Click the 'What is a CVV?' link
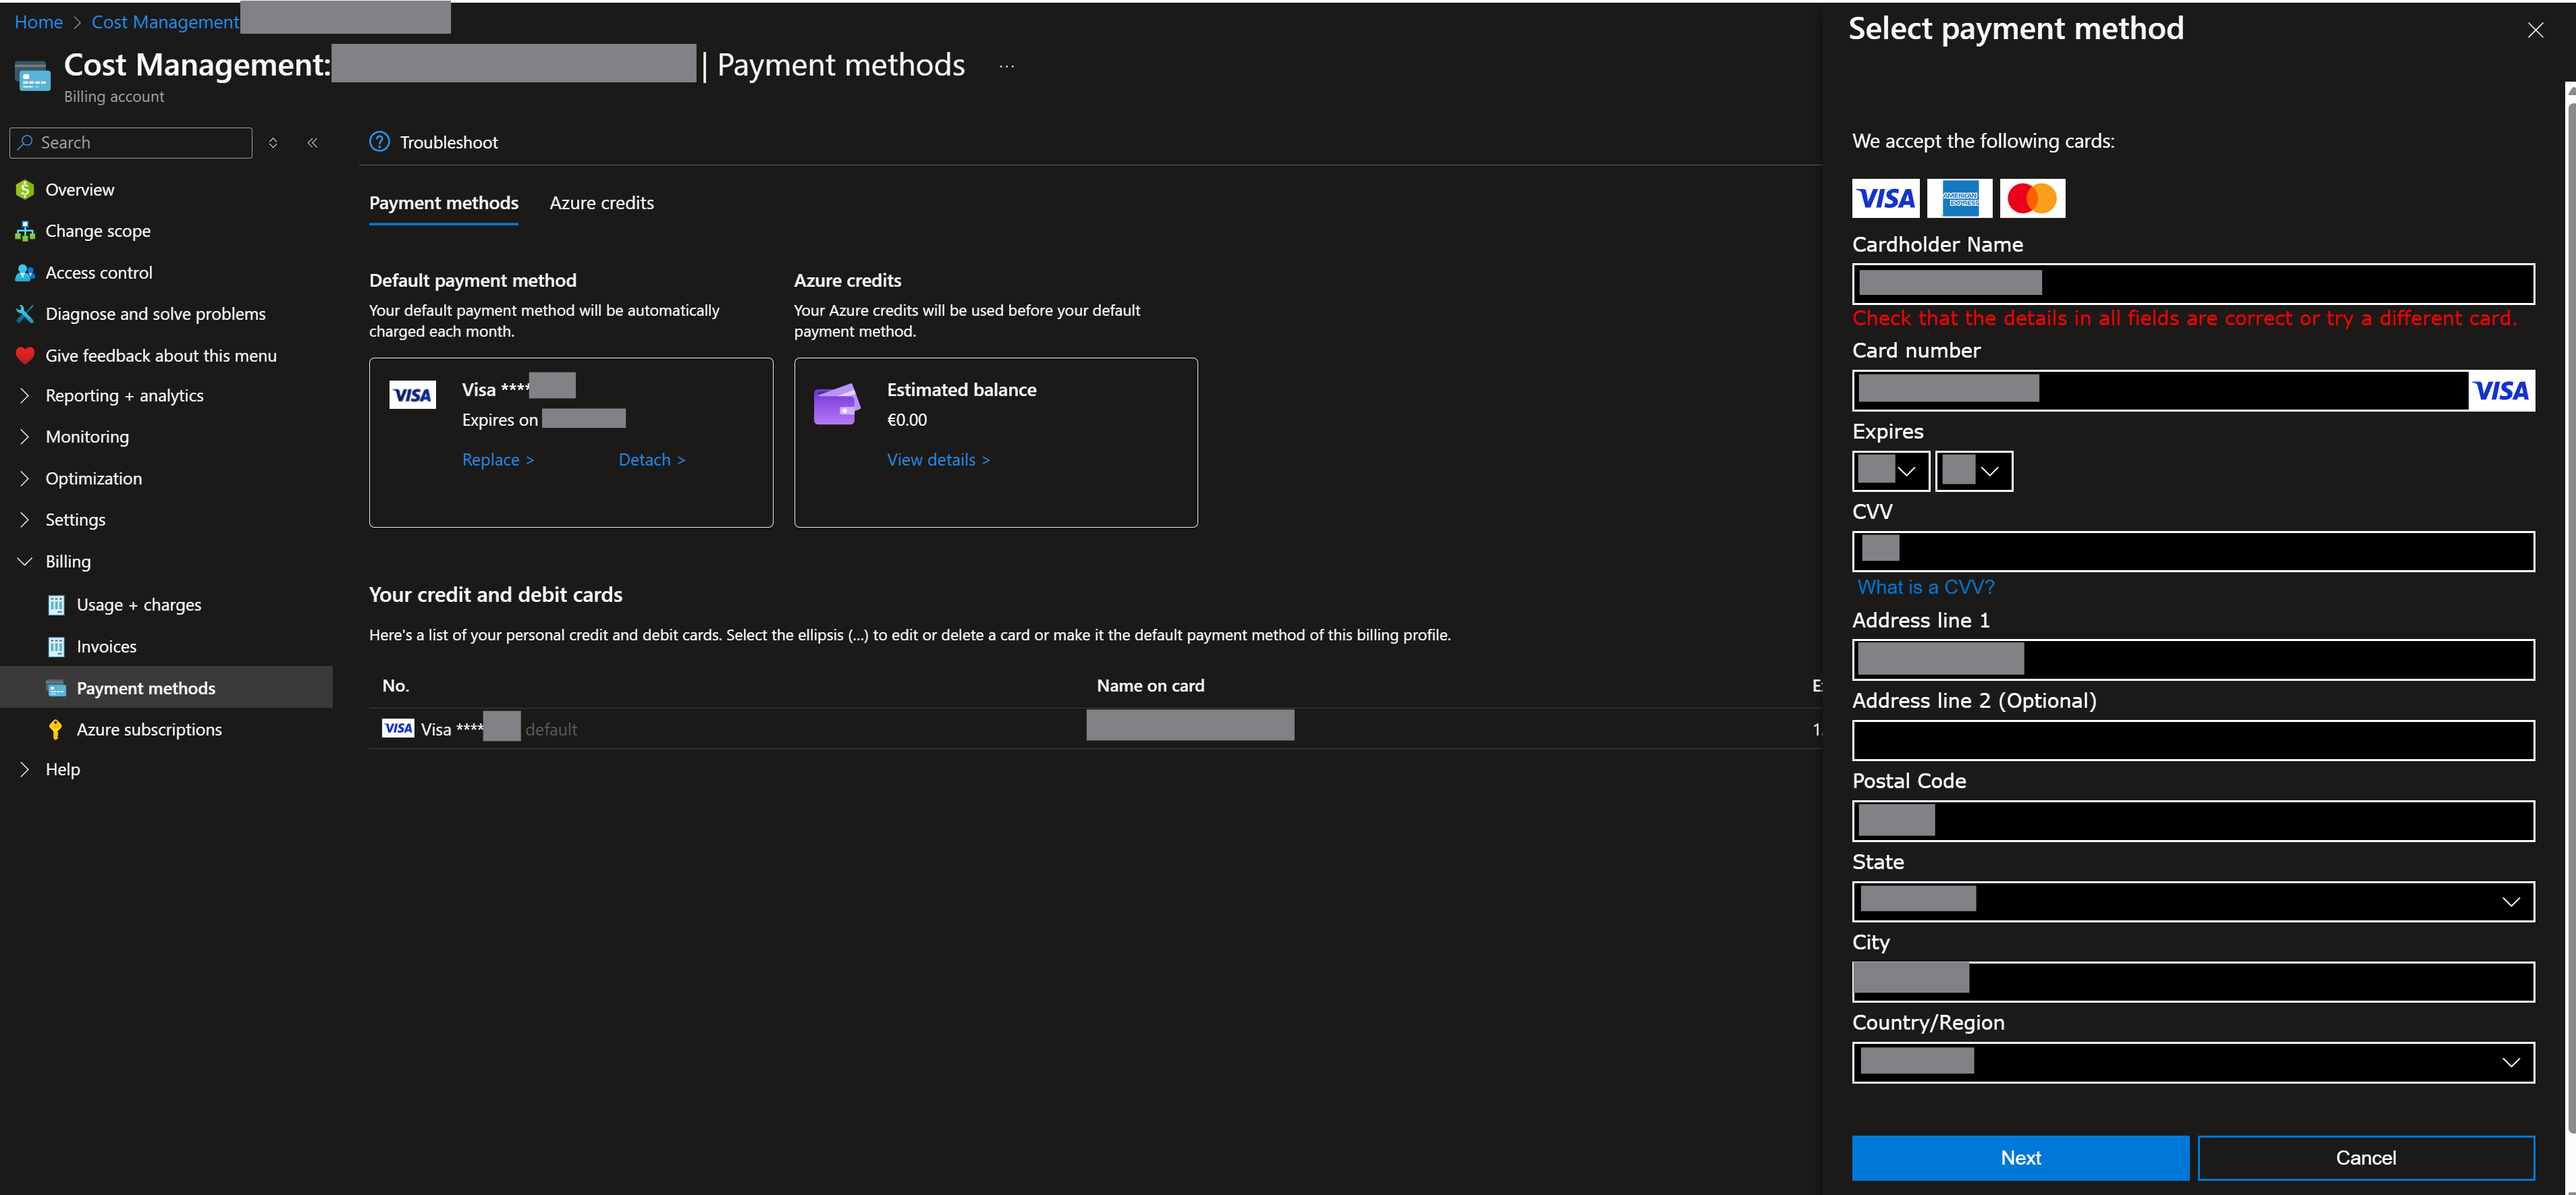 point(1926,586)
